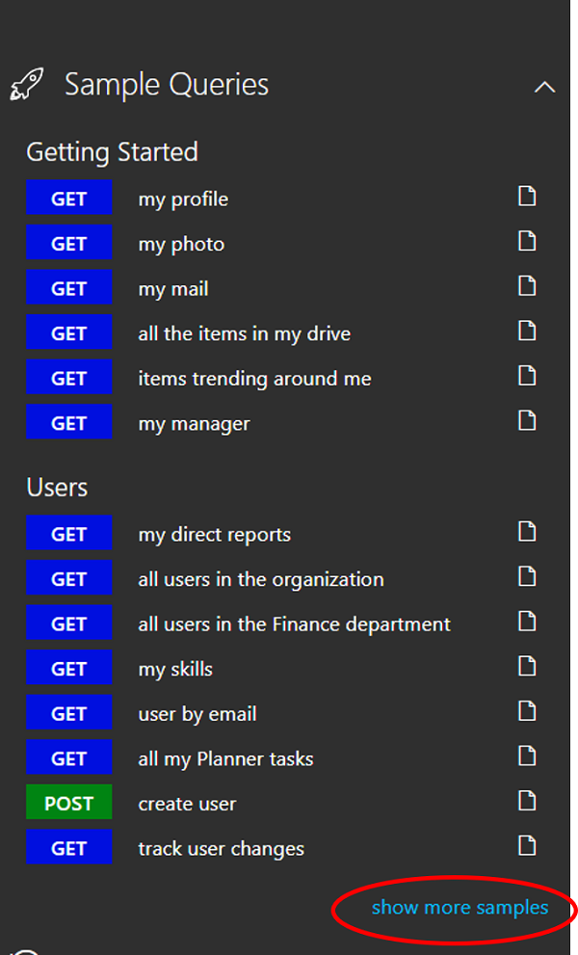Click document icon beside create user

[527, 801]
